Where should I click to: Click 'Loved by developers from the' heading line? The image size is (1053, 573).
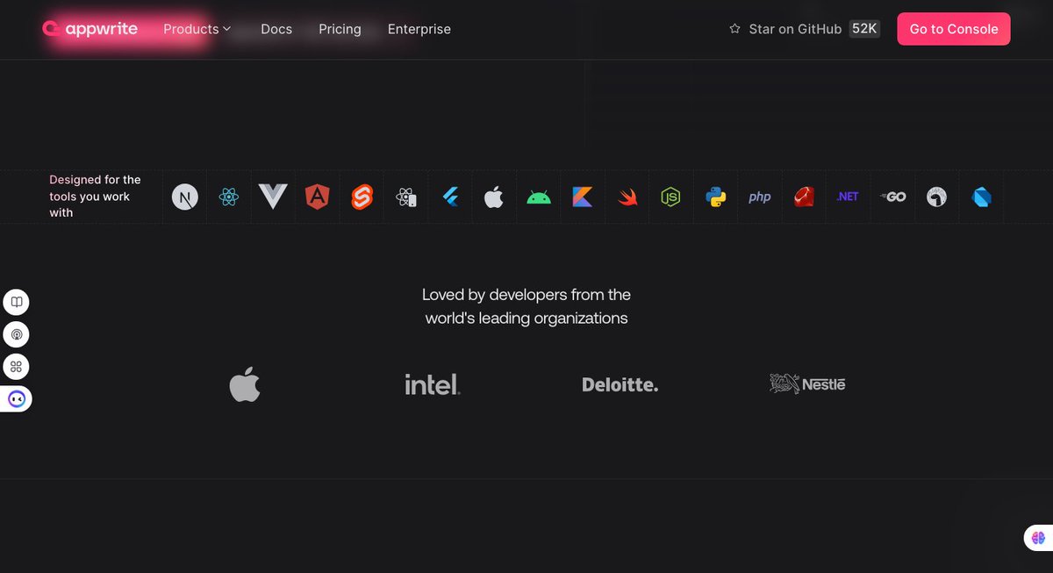[526, 295]
